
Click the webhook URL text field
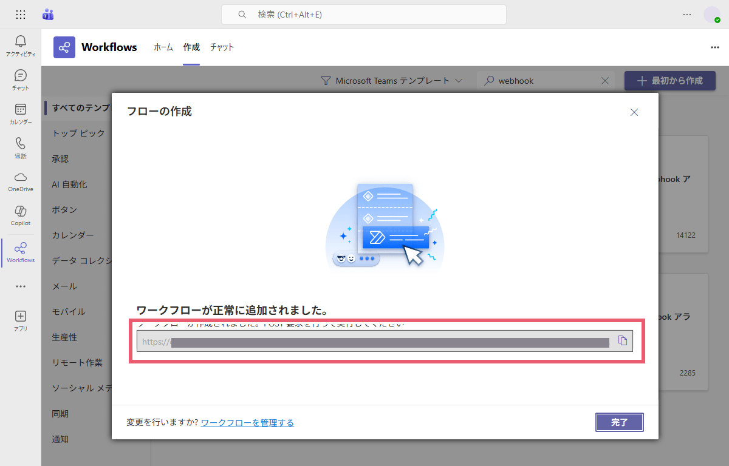[x=377, y=342]
